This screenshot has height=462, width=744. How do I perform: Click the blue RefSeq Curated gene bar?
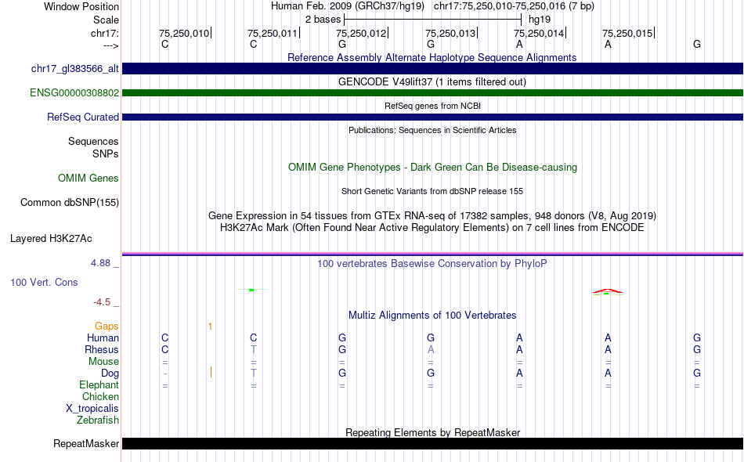point(432,117)
